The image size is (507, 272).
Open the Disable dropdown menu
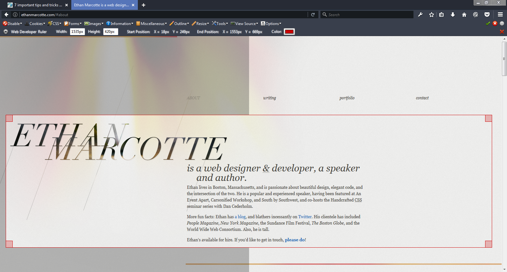(x=12, y=23)
